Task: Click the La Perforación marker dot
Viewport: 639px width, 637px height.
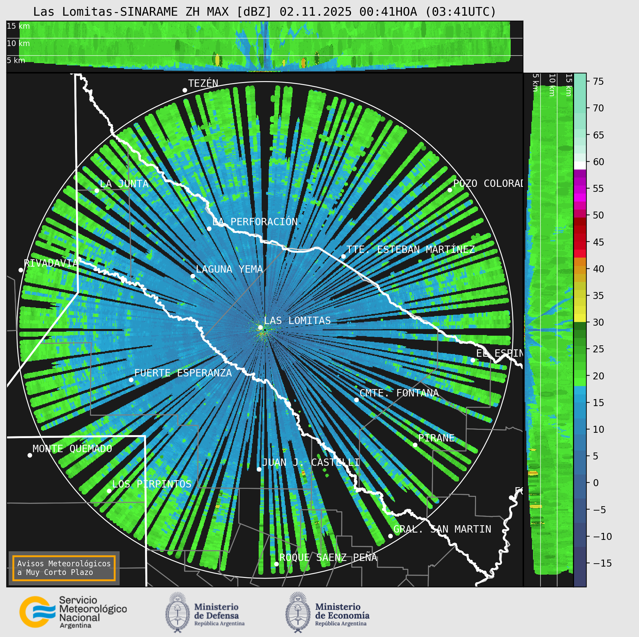Action: tap(209, 229)
